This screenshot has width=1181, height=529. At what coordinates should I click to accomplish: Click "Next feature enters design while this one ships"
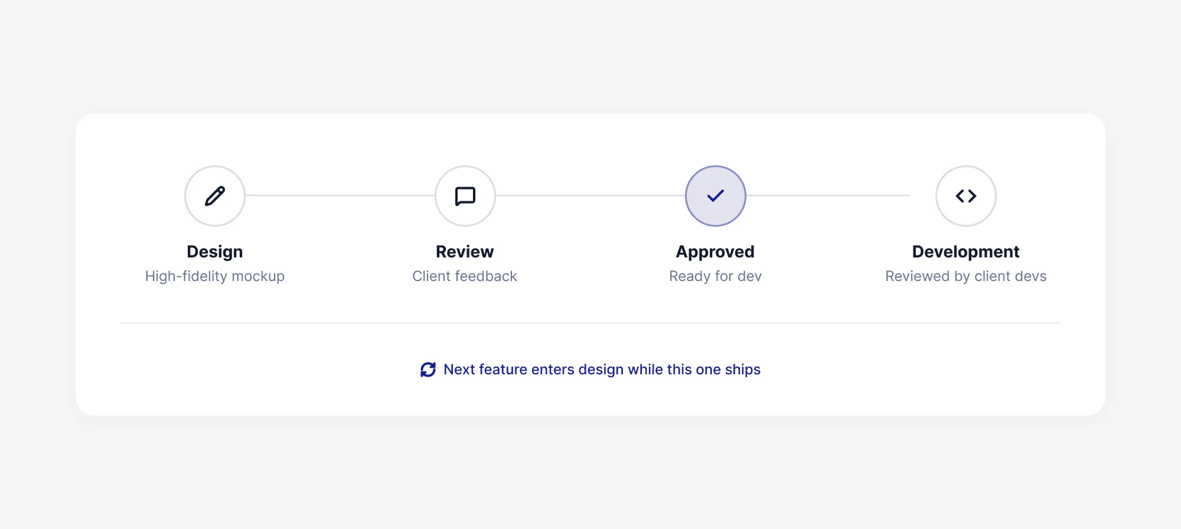(602, 370)
